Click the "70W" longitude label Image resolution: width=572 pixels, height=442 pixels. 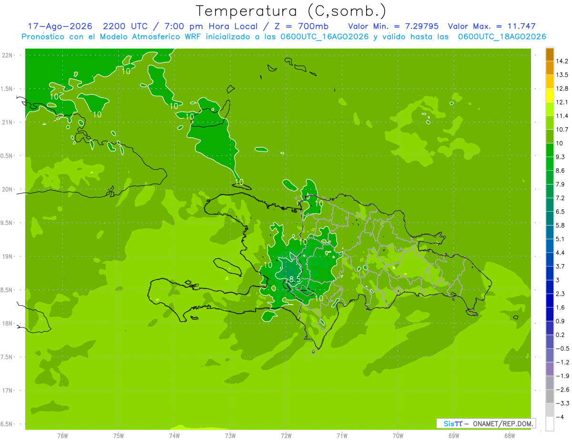pos(398,436)
